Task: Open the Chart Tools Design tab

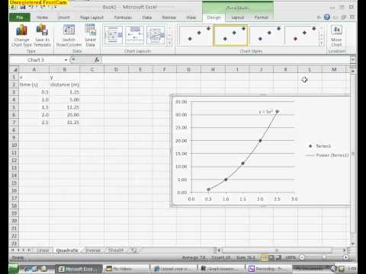Action: [213, 18]
